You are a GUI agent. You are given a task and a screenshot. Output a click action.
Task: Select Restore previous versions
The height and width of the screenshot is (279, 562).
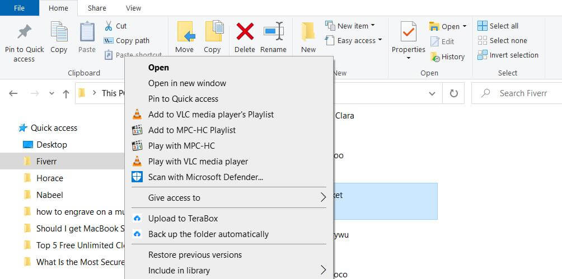point(229,254)
